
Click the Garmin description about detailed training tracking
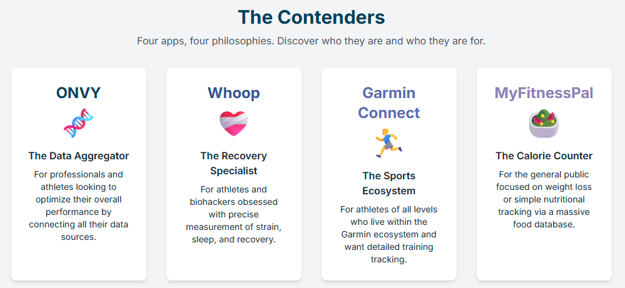pos(389,234)
